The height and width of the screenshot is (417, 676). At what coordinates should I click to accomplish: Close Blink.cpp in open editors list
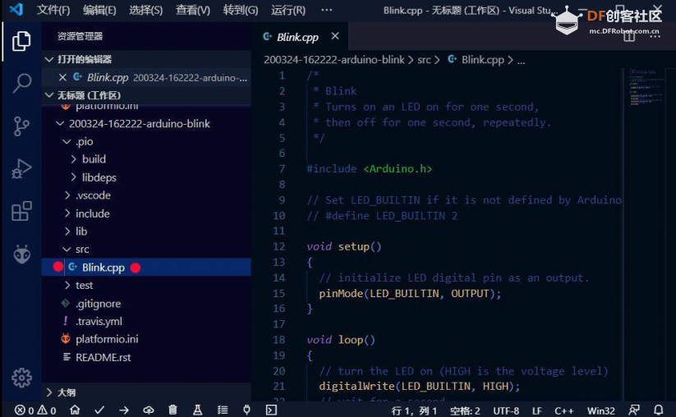(62, 77)
